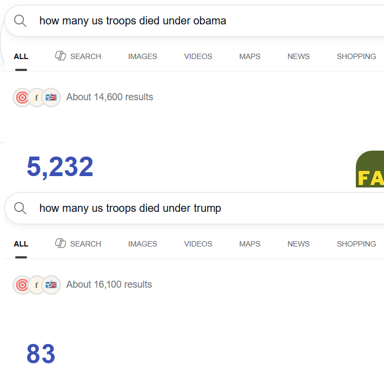Select the ALL tab in the Trump search

click(21, 244)
